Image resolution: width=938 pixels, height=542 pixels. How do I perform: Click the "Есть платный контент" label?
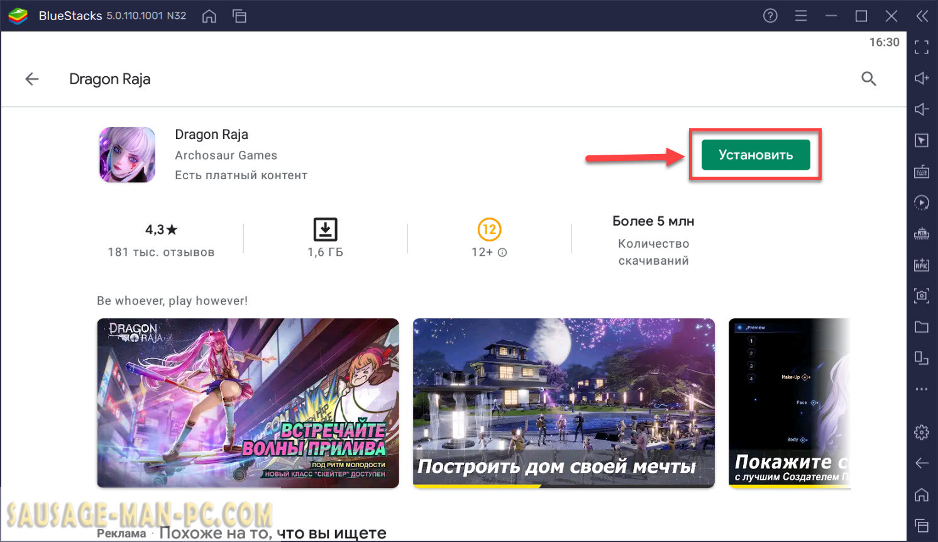click(x=241, y=175)
